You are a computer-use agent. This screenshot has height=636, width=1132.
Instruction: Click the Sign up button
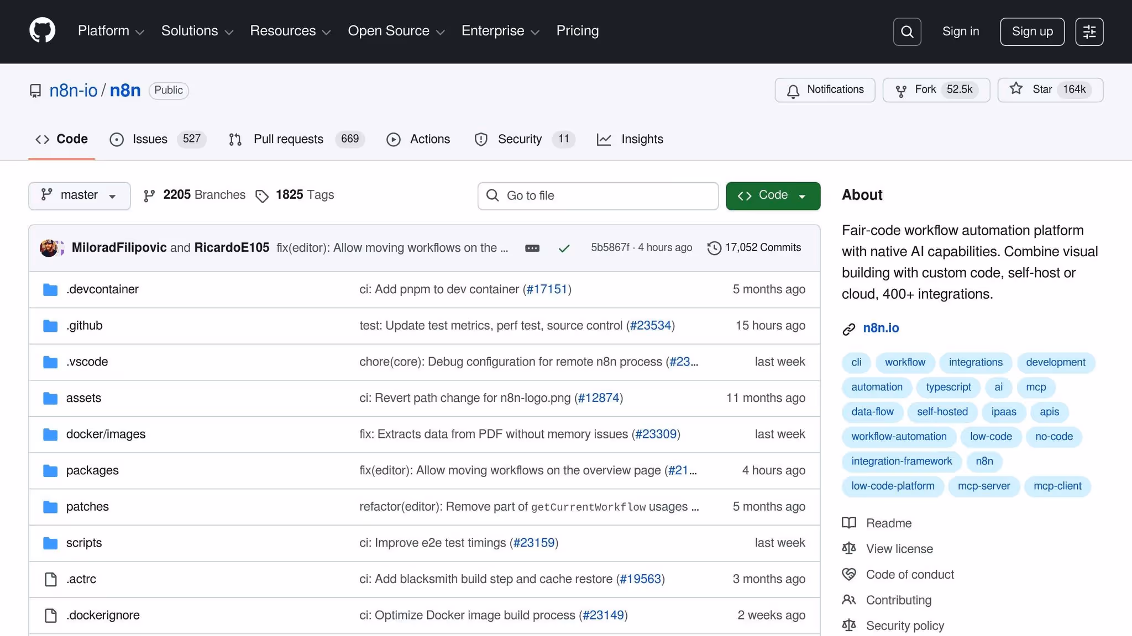(1031, 31)
